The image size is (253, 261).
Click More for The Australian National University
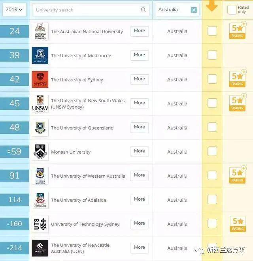(140, 31)
